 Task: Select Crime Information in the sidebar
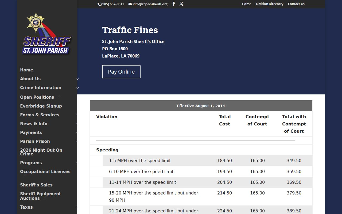41,87
